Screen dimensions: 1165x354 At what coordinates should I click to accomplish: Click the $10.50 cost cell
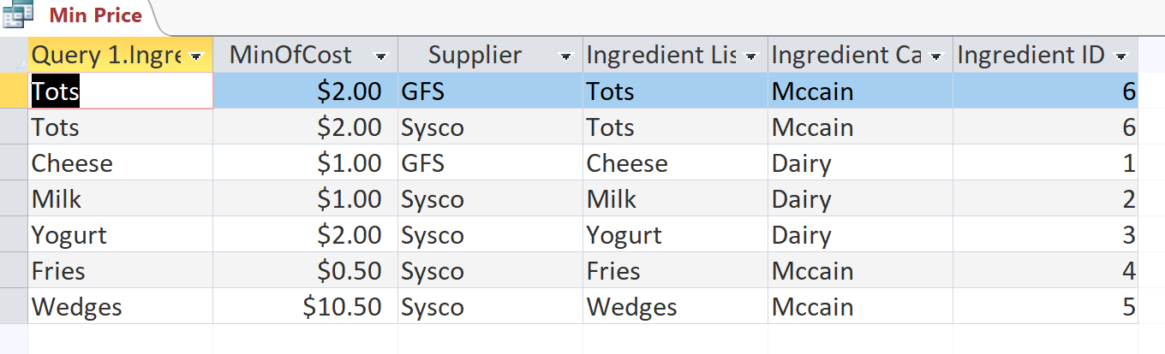(306, 306)
